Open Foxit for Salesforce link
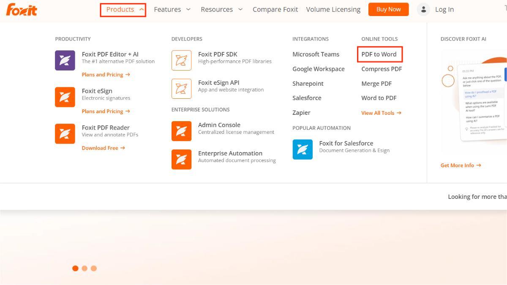 click(x=346, y=143)
